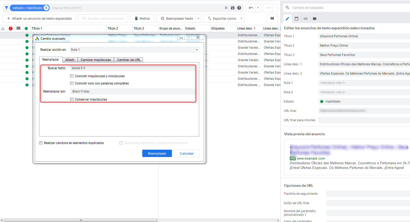Click the 'Buscar texto' input field
This screenshot has width=410, height=222.
point(132,68)
